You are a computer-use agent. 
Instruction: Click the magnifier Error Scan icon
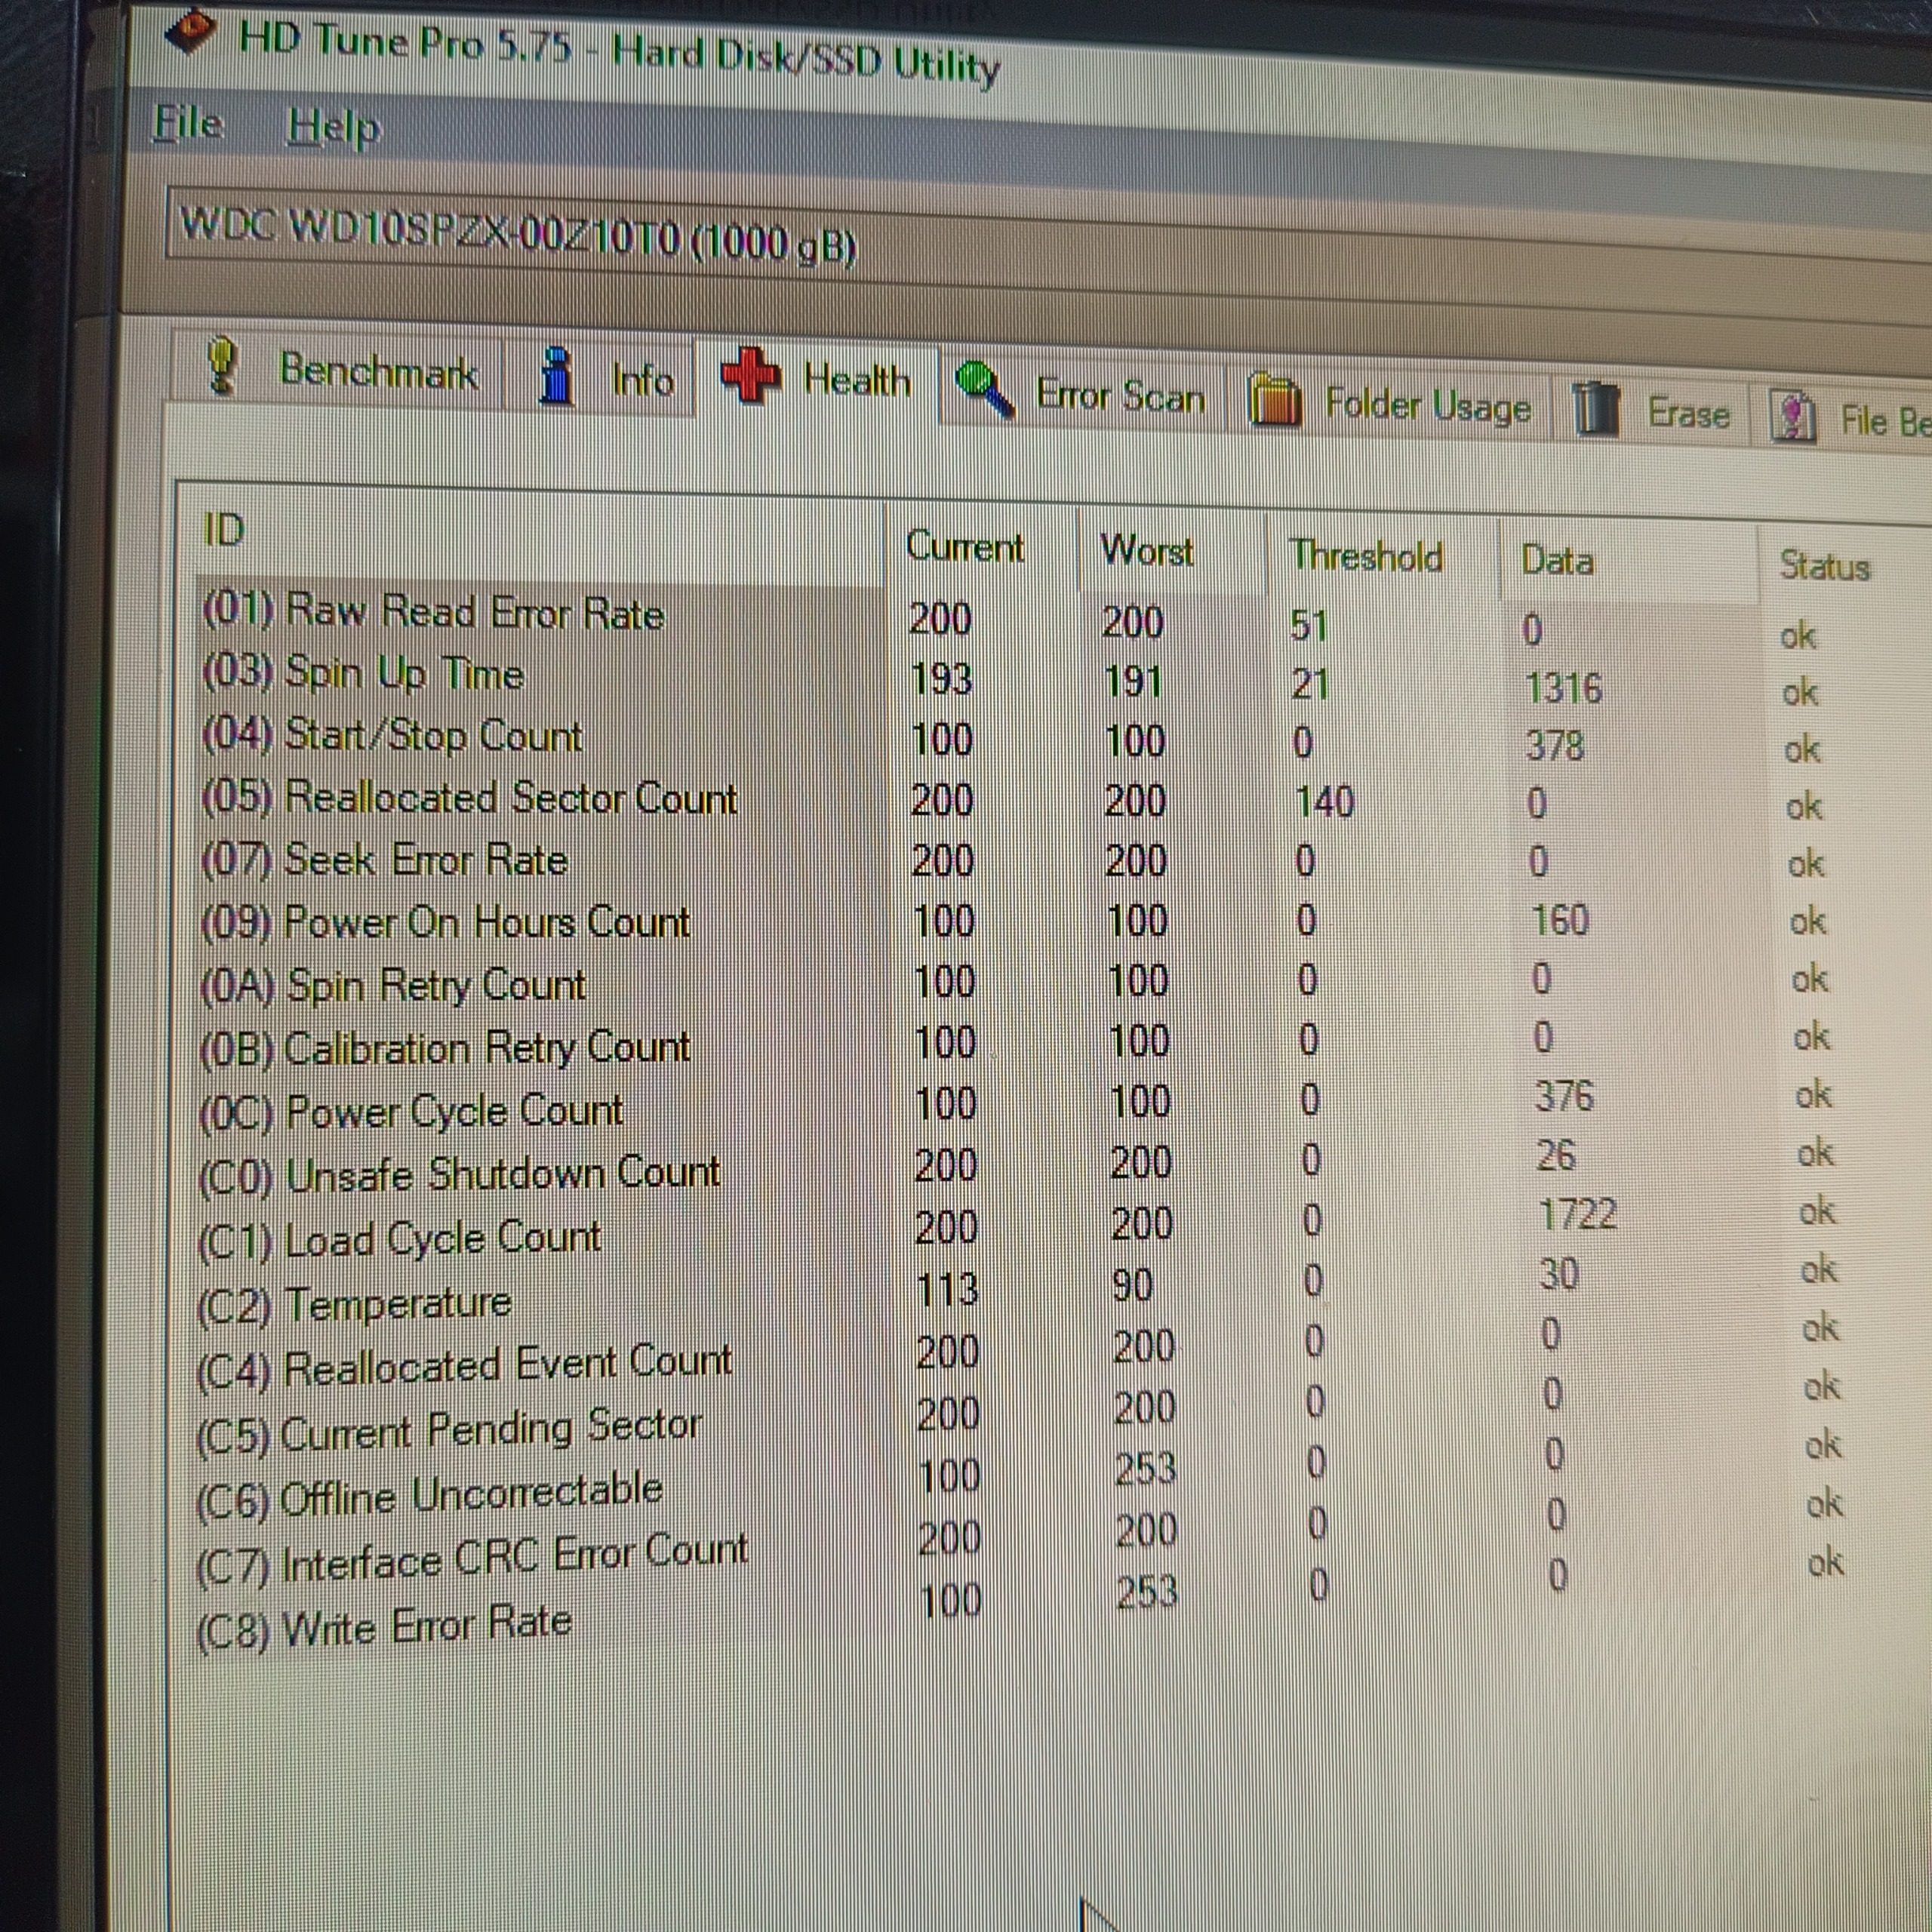point(984,388)
